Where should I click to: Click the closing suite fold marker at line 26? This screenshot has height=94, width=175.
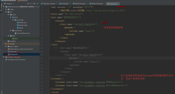(49, 92)
